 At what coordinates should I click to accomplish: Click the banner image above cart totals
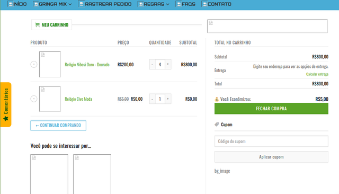coord(267,26)
